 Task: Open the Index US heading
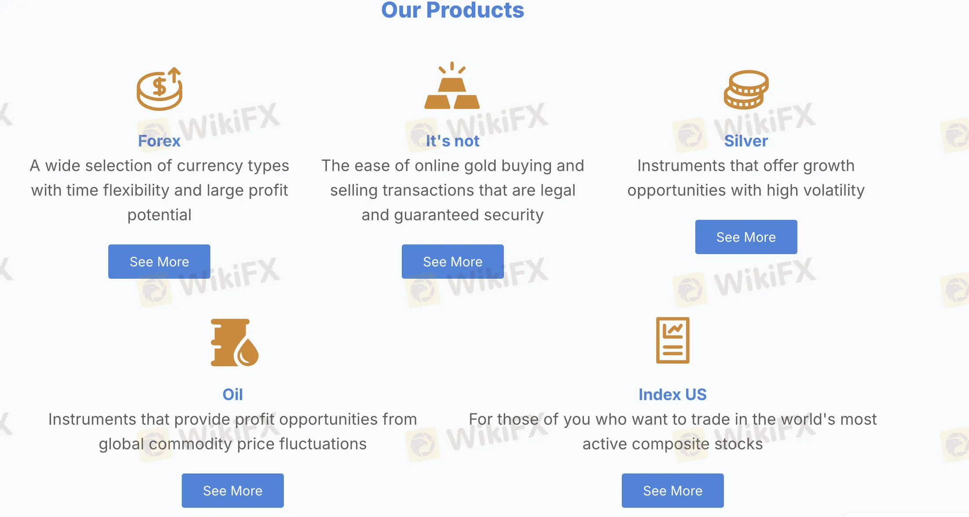672,394
